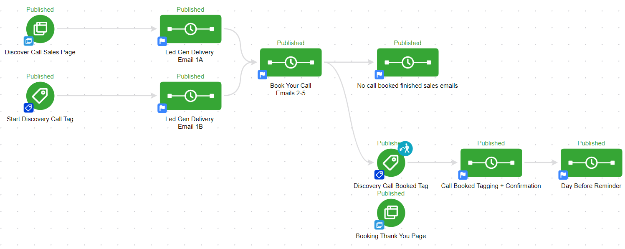
Task: Click the blue tag badge on Start Discovery Call Tag
Action: pos(28,108)
